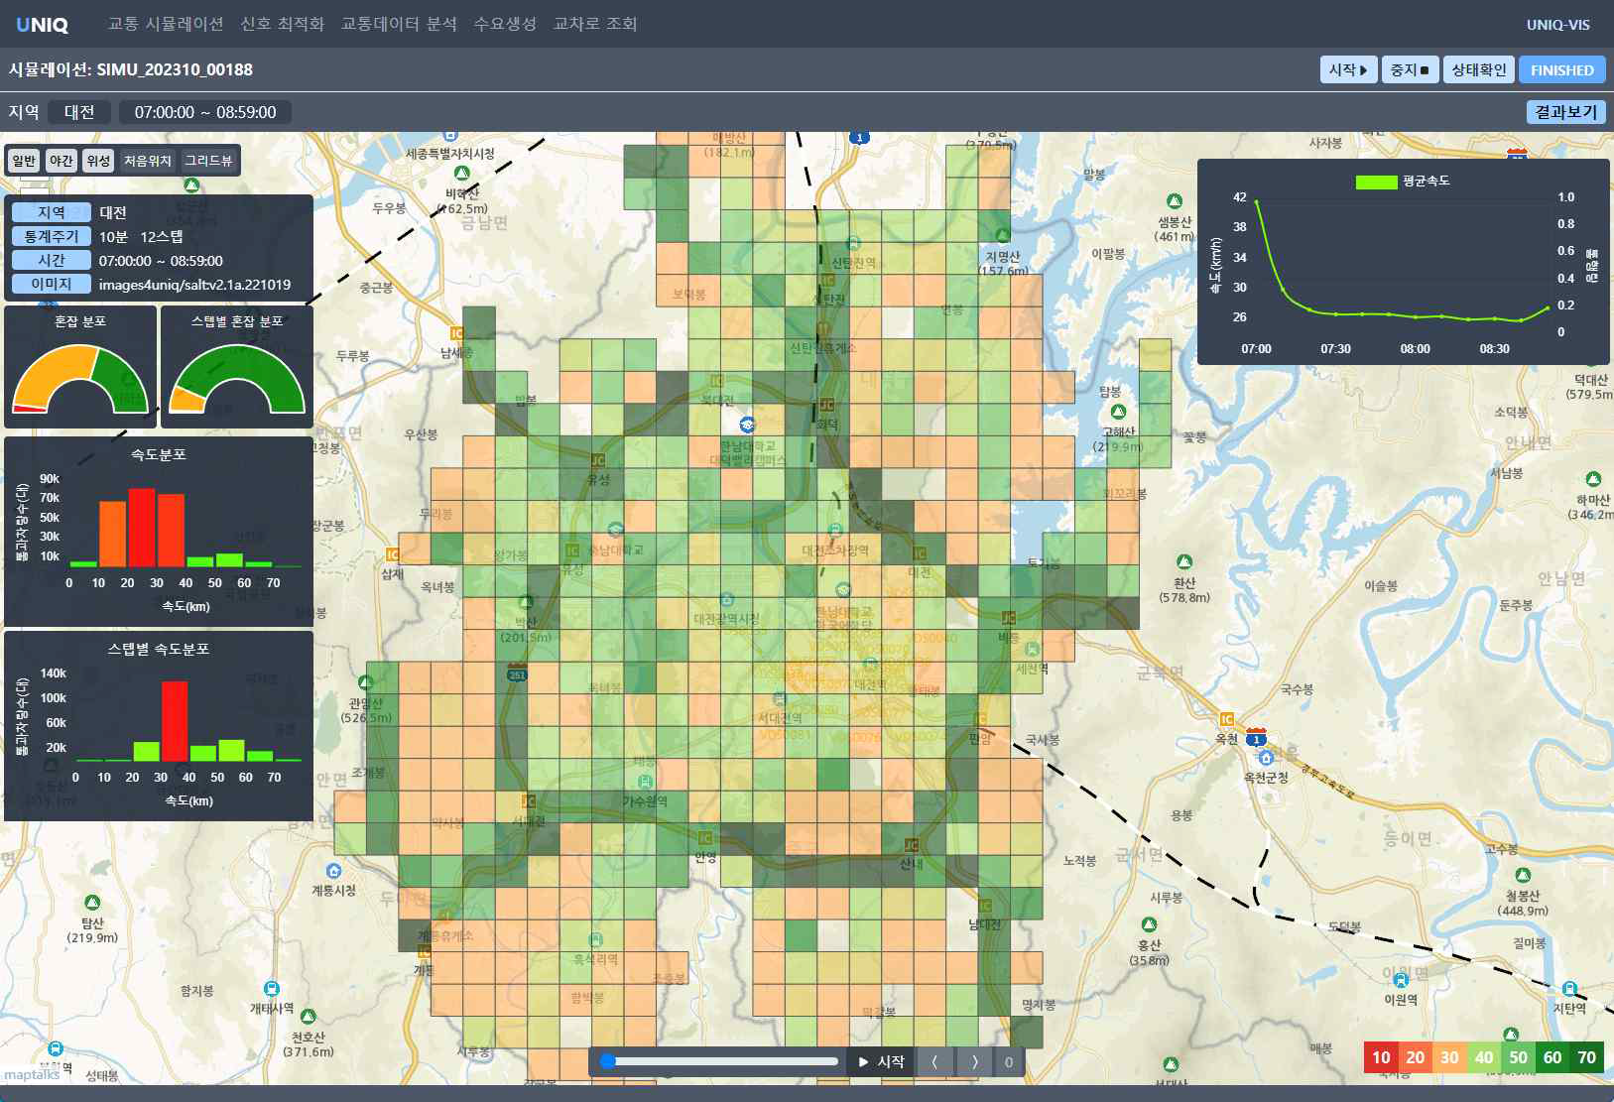The width and height of the screenshot is (1614, 1102).
Task: Click the 고해산 mountain marker icon
Action: point(1119,412)
